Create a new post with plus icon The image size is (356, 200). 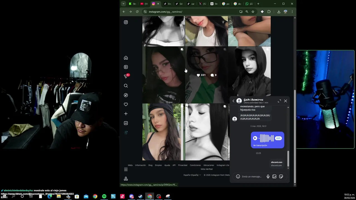click(x=126, y=114)
